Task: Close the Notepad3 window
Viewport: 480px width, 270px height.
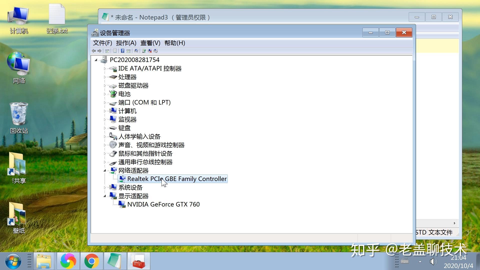Action: (x=450, y=17)
